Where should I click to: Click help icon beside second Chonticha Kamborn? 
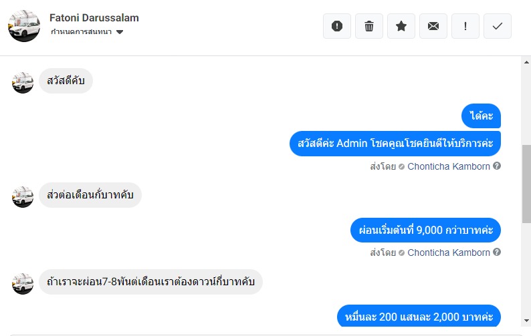(x=497, y=253)
